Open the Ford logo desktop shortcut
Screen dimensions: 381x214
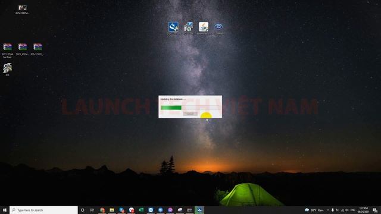[218, 28]
